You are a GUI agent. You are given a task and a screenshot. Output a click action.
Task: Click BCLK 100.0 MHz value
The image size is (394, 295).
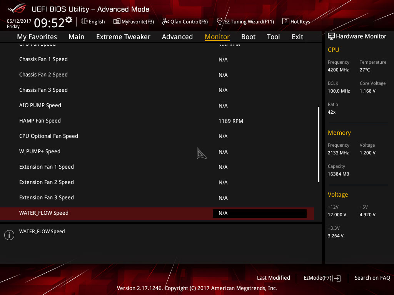click(339, 91)
